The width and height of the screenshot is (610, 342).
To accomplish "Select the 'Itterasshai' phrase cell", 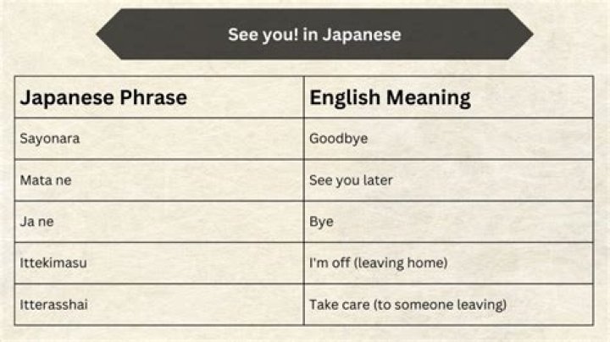I will (159, 305).
